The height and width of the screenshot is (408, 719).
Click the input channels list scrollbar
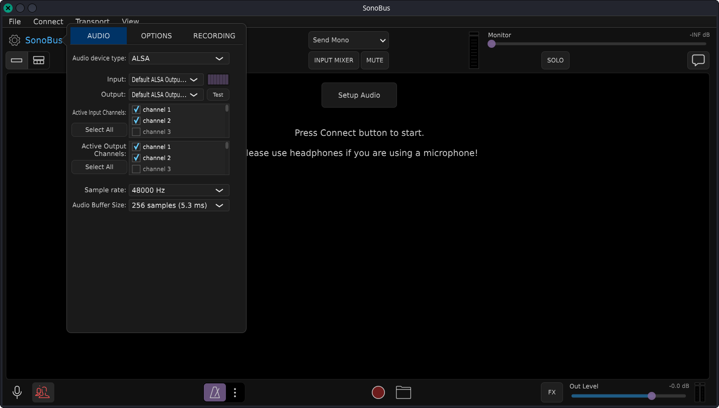(x=227, y=108)
